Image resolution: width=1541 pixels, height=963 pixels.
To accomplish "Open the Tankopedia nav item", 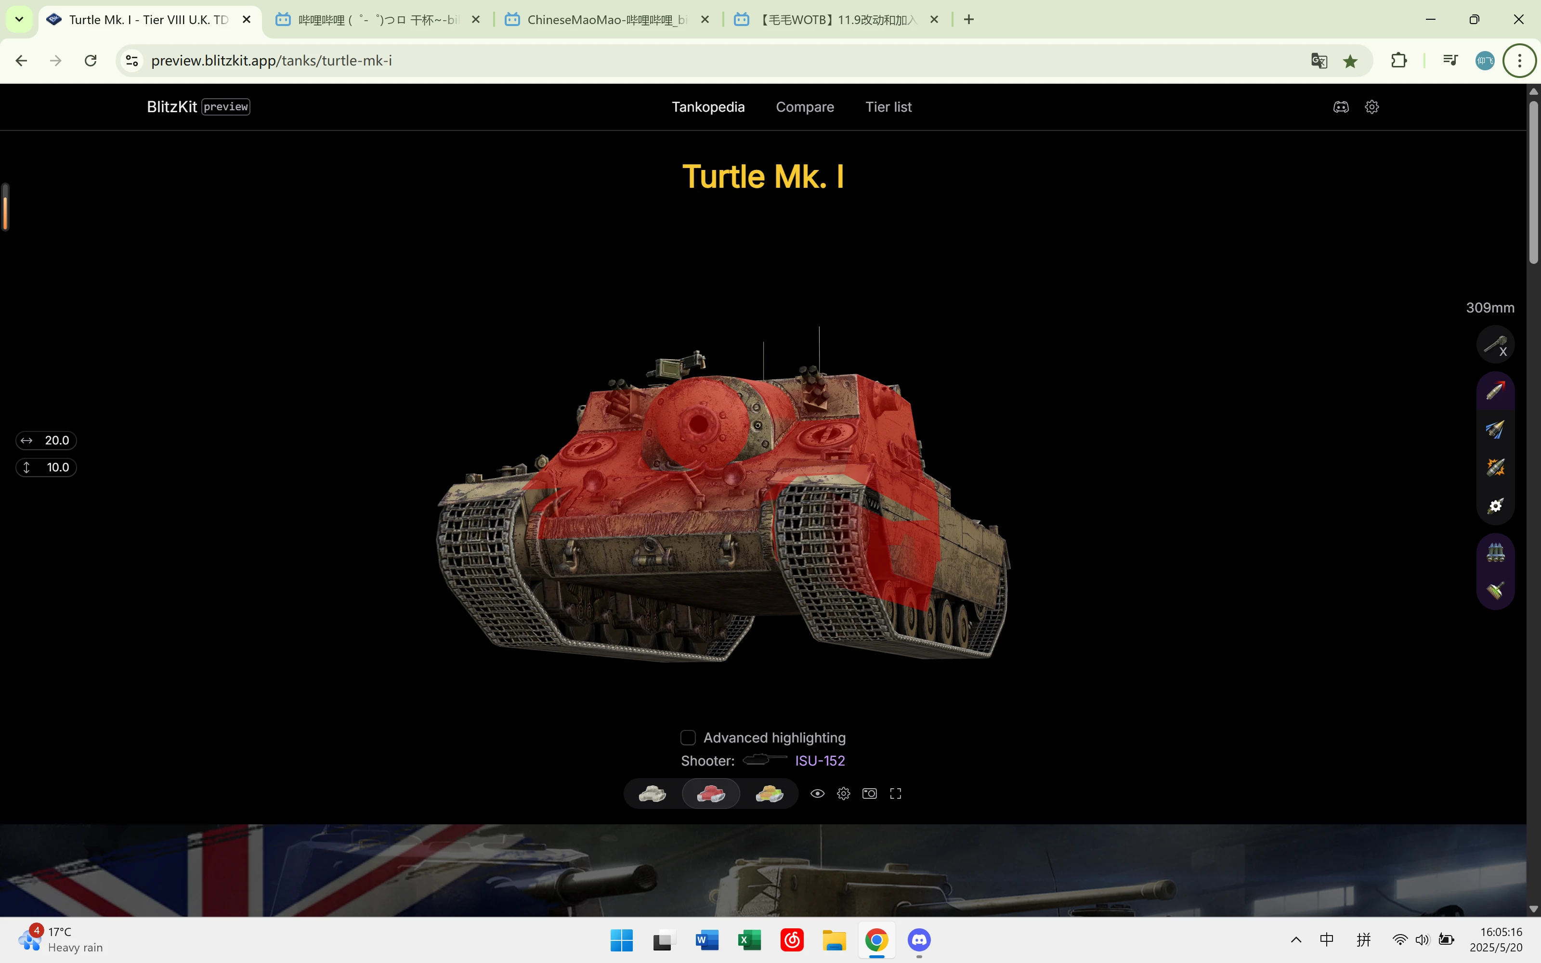I will (708, 107).
